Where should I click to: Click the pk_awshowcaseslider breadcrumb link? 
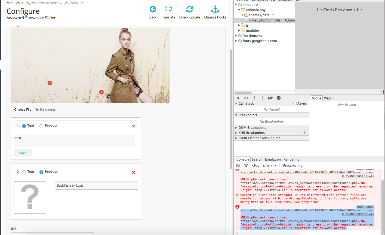(42, 3)
